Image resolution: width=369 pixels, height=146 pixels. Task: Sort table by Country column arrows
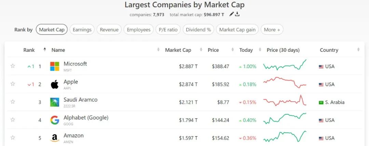pos(358,50)
